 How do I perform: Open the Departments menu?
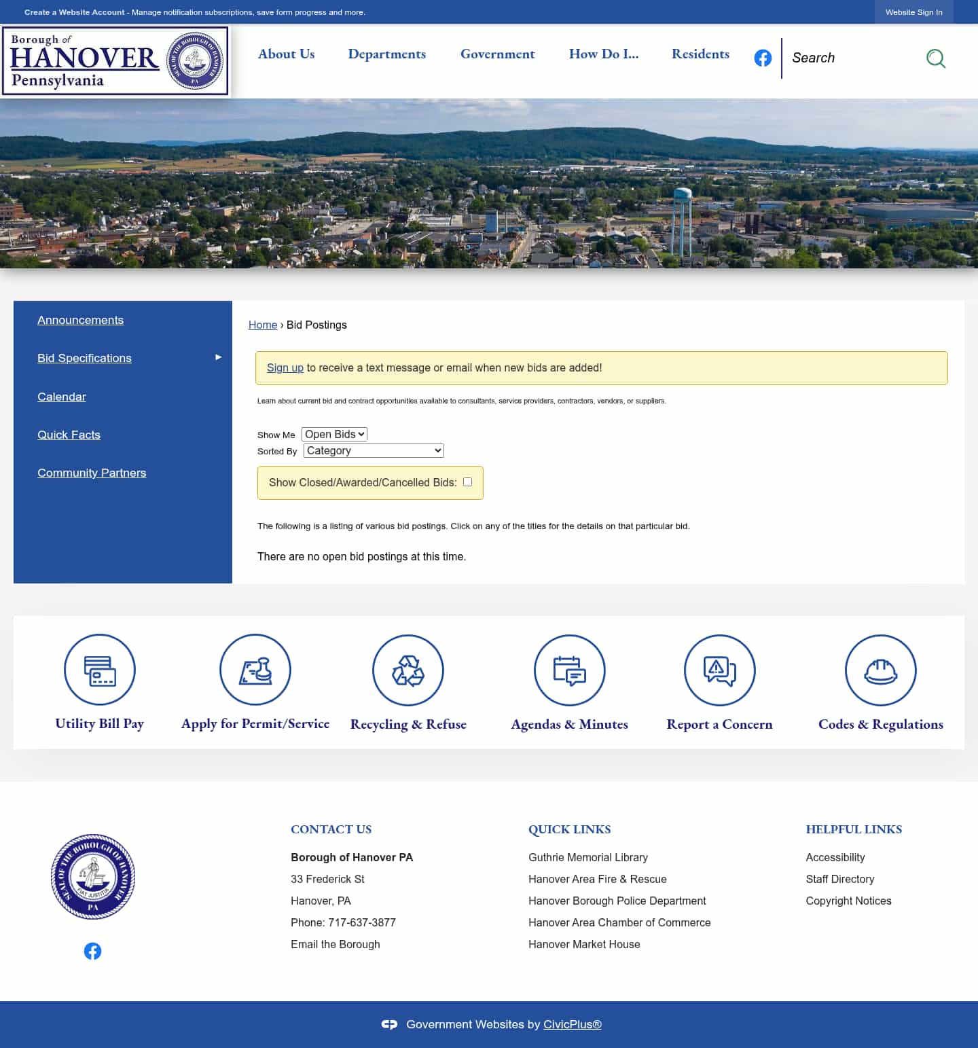[386, 54]
